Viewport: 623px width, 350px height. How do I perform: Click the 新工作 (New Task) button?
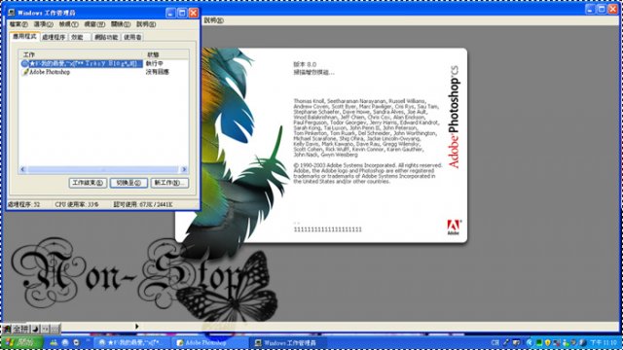click(x=169, y=183)
